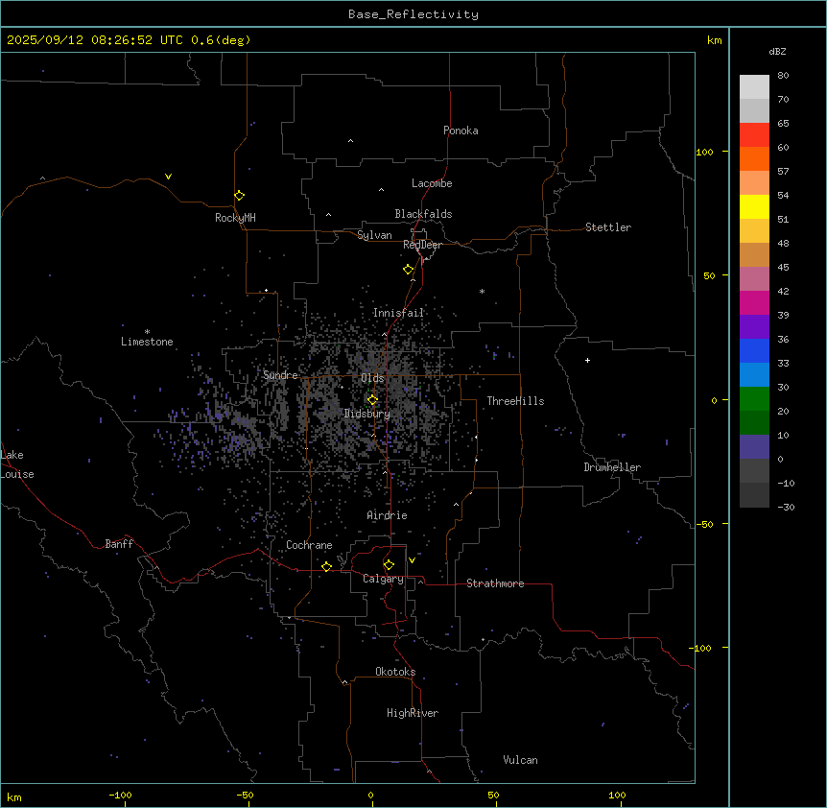
Task: Click the Cochrane label
Action: [309, 545]
